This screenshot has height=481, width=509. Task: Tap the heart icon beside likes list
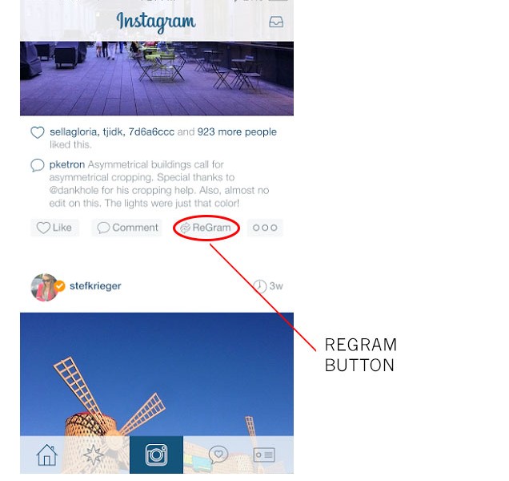(38, 132)
